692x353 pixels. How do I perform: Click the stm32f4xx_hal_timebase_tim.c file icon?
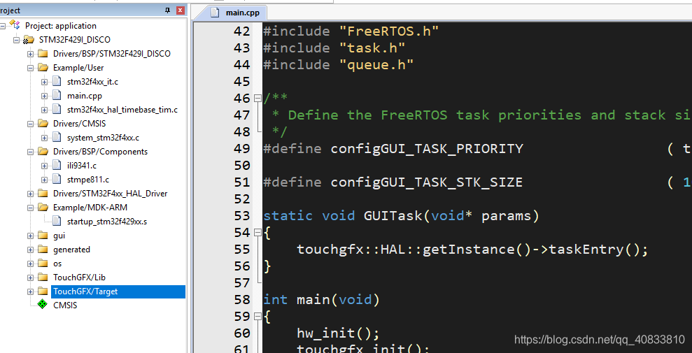point(57,110)
